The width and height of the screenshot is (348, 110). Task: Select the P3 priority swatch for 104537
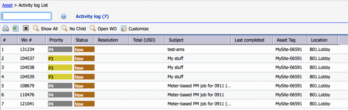pyautogui.click(x=60, y=58)
